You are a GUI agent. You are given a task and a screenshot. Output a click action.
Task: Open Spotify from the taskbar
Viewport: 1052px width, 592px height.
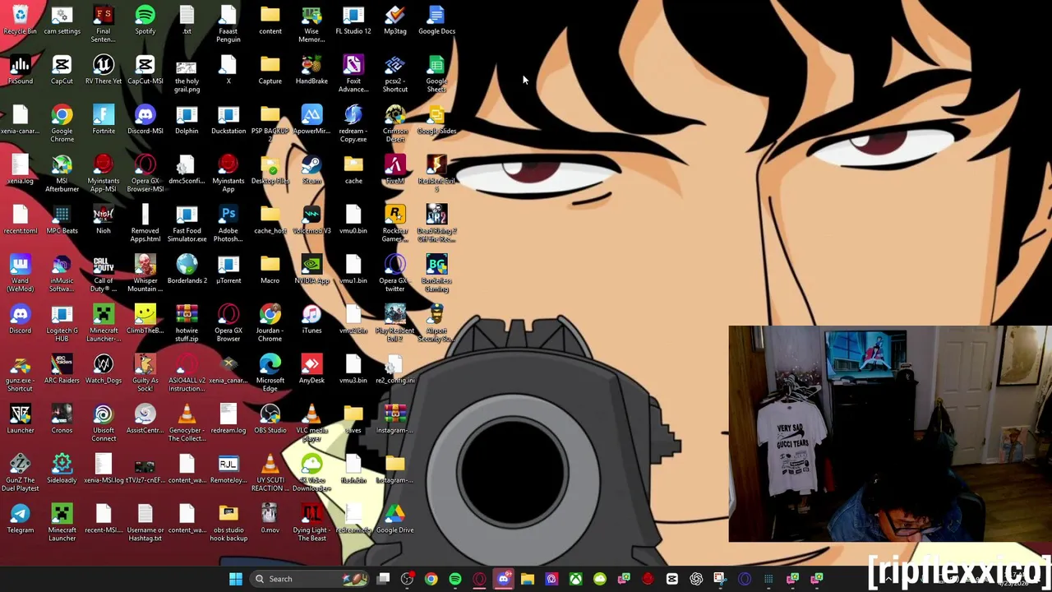point(455,579)
